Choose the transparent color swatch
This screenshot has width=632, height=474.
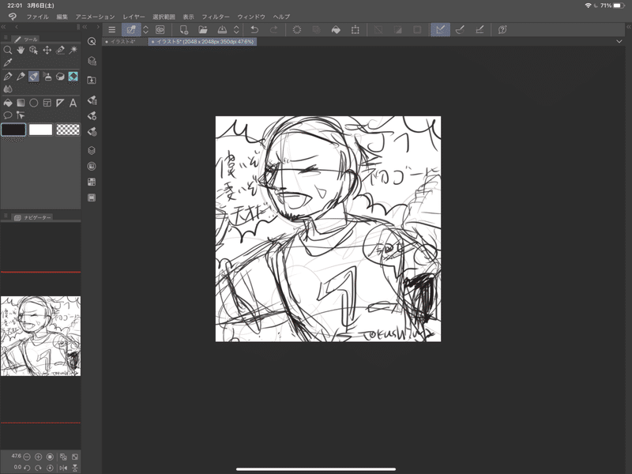click(68, 130)
